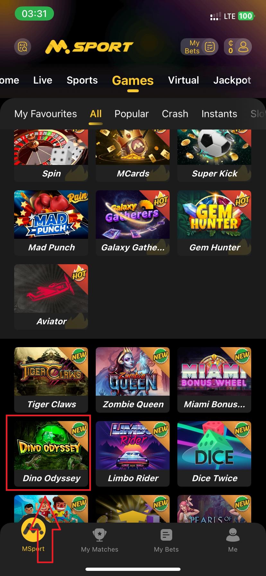Open the Gem Hunter game
The width and height of the screenshot is (266, 576).
pos(214,223)
